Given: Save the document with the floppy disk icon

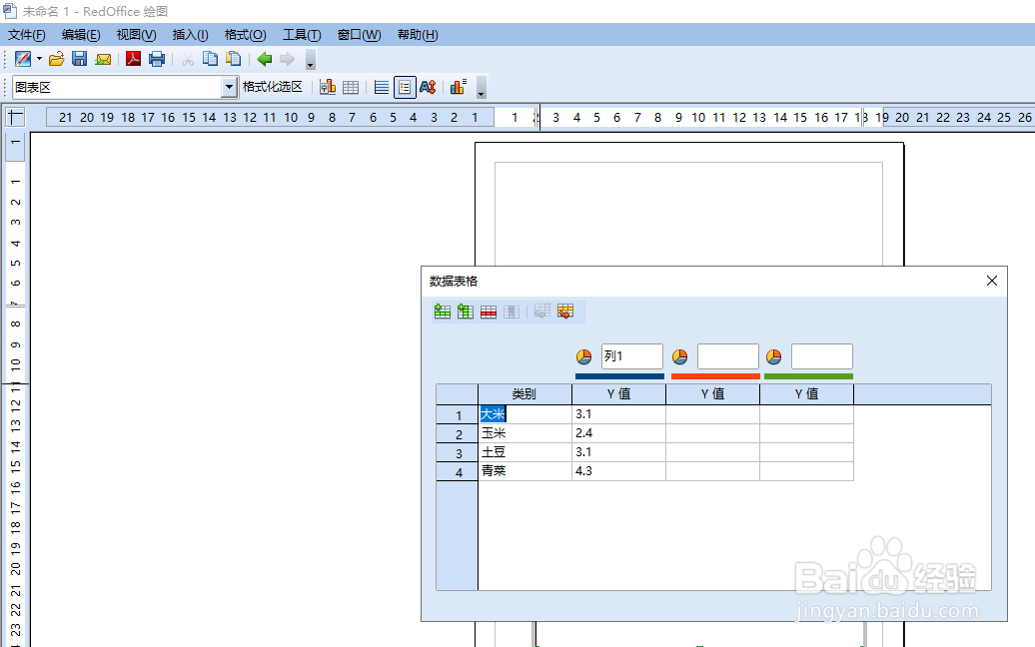Looking at the screenshot, I should click(79, 59).
